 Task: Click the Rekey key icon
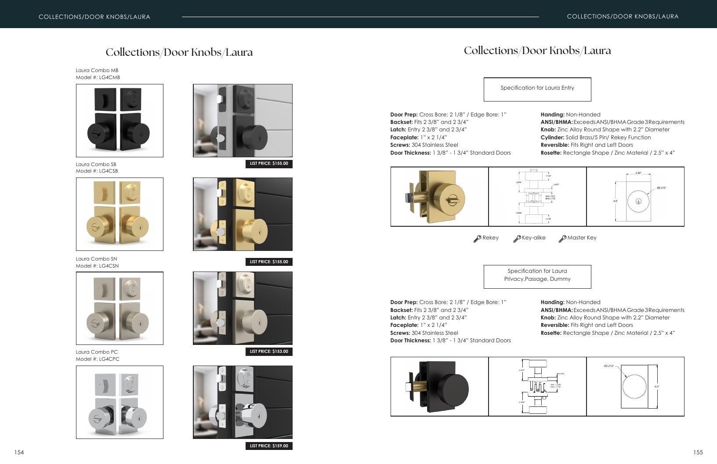(x=477, y=239)
